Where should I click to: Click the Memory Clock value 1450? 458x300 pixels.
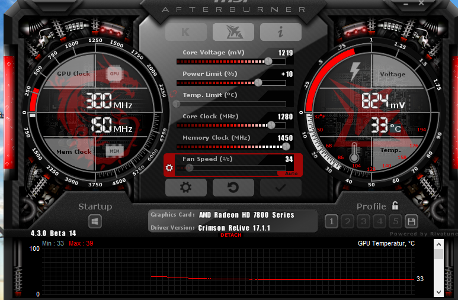tap(285, 138)
